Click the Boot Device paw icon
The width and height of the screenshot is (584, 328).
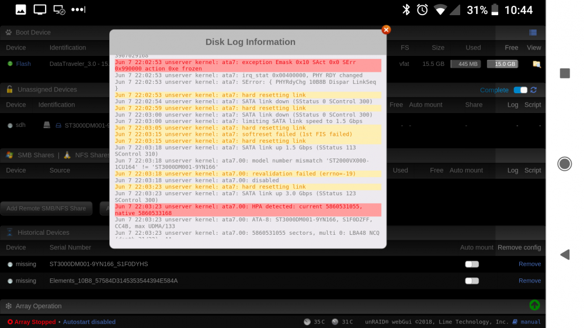(x=9, y=33)
